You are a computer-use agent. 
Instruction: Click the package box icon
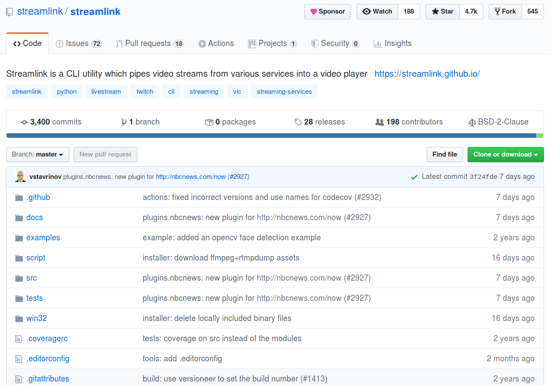tap(209, 122)
